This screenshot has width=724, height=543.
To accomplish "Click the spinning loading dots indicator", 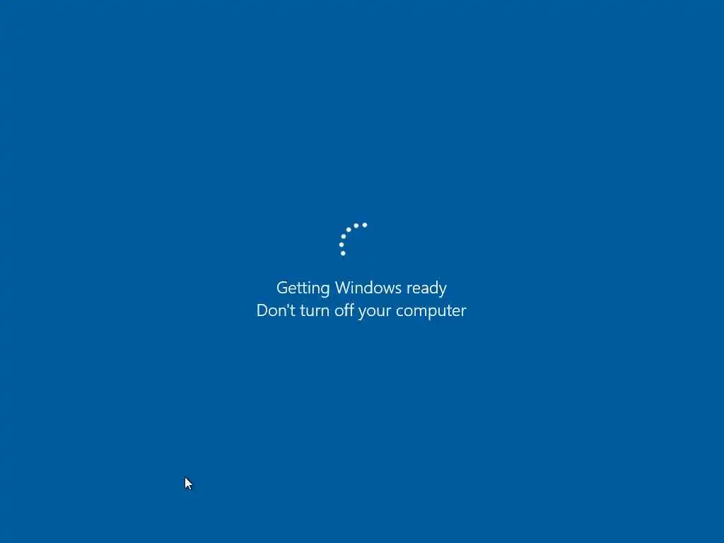I will pyautogui.click(x=354, y=239).
